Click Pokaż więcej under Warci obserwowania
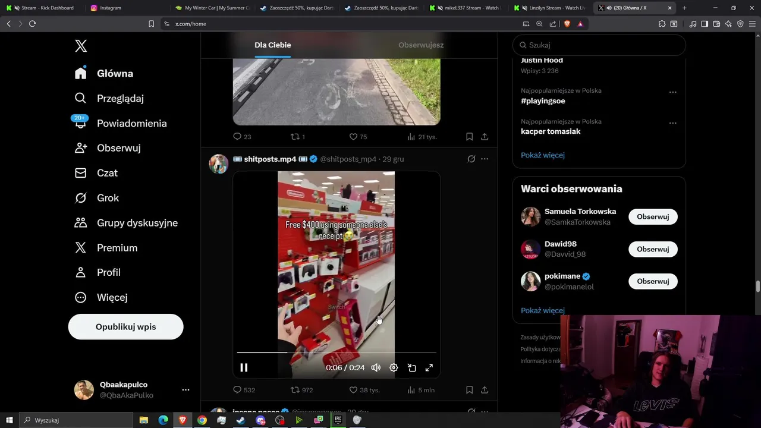761x428 pixels. tap(543, 310)
